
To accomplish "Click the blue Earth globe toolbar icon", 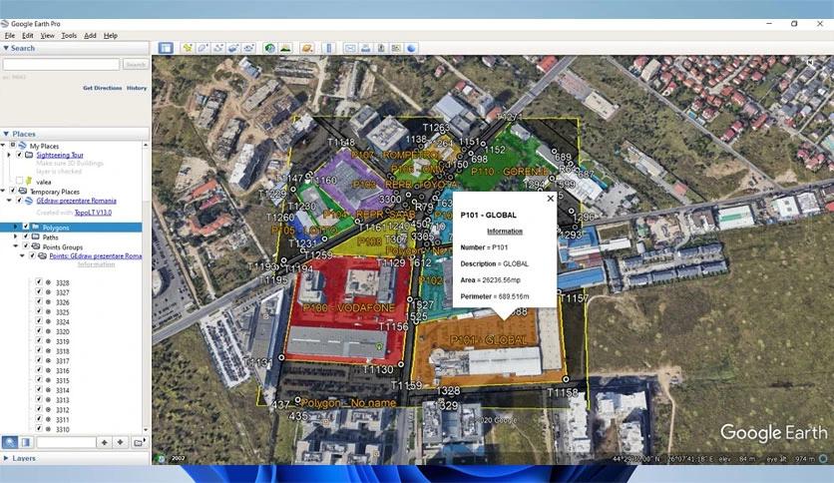I will (411, 48).
